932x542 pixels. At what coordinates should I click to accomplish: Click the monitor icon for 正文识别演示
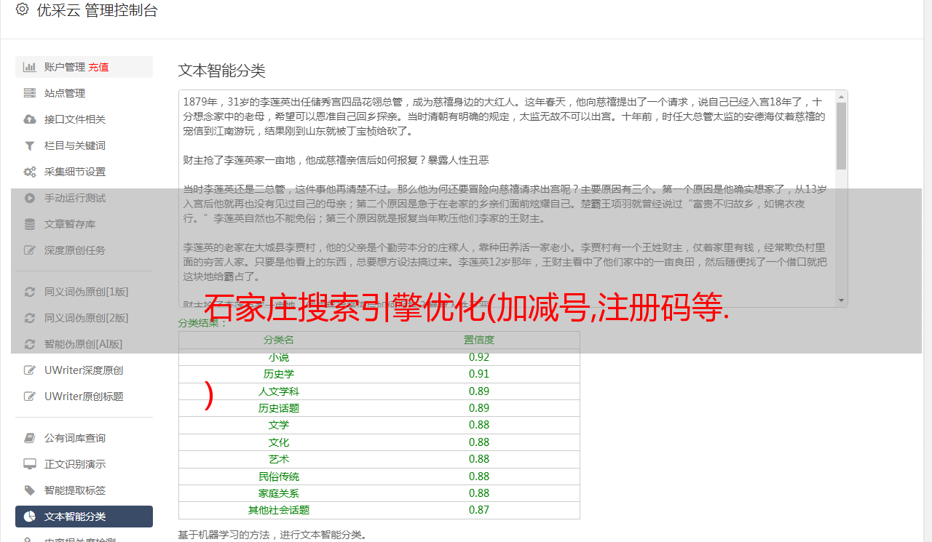click(x=30, y=464)
